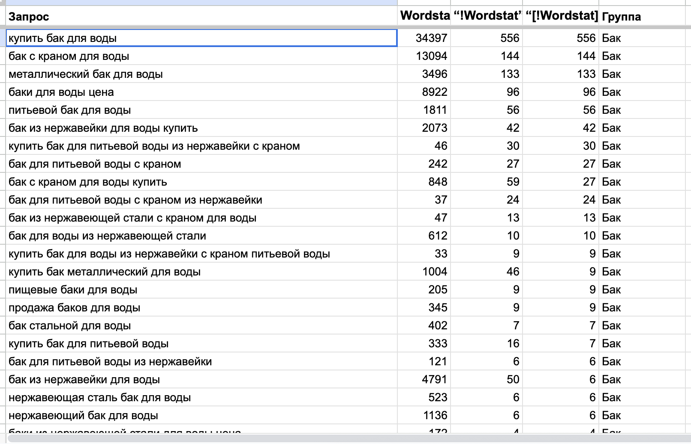Viewport: 691px width, 444px height.
Task: Click cell 'бак из нержавеющей стали с краном для воды'
Action: tap(202, 218)
